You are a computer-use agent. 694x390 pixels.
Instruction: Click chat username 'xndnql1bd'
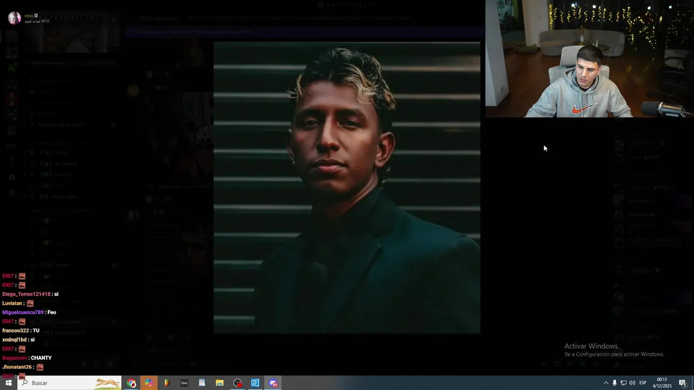point(14,340)
